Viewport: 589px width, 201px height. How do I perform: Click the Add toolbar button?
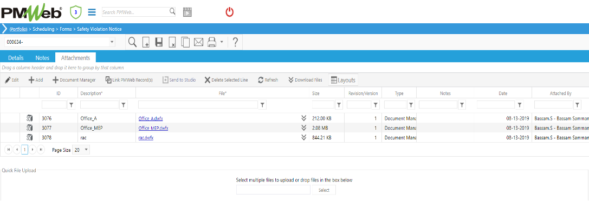point(36,80)
